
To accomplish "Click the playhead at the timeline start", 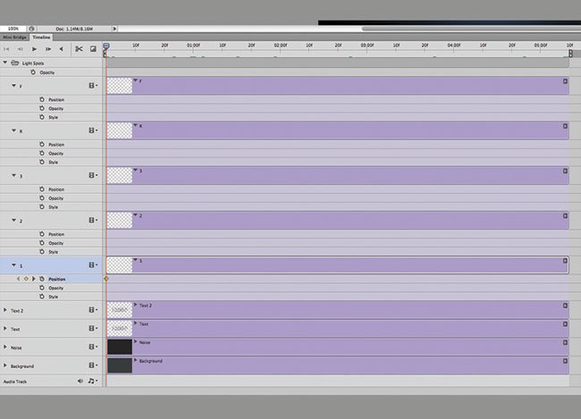I will tap(105, 46).
